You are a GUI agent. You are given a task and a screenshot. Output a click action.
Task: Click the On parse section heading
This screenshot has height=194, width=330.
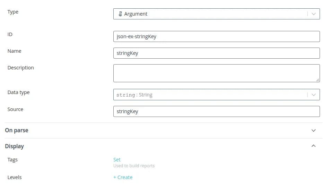(x=17, y=130)
